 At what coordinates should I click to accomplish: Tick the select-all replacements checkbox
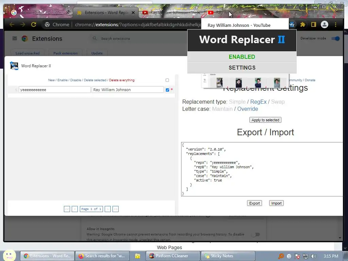pos(167,80)
